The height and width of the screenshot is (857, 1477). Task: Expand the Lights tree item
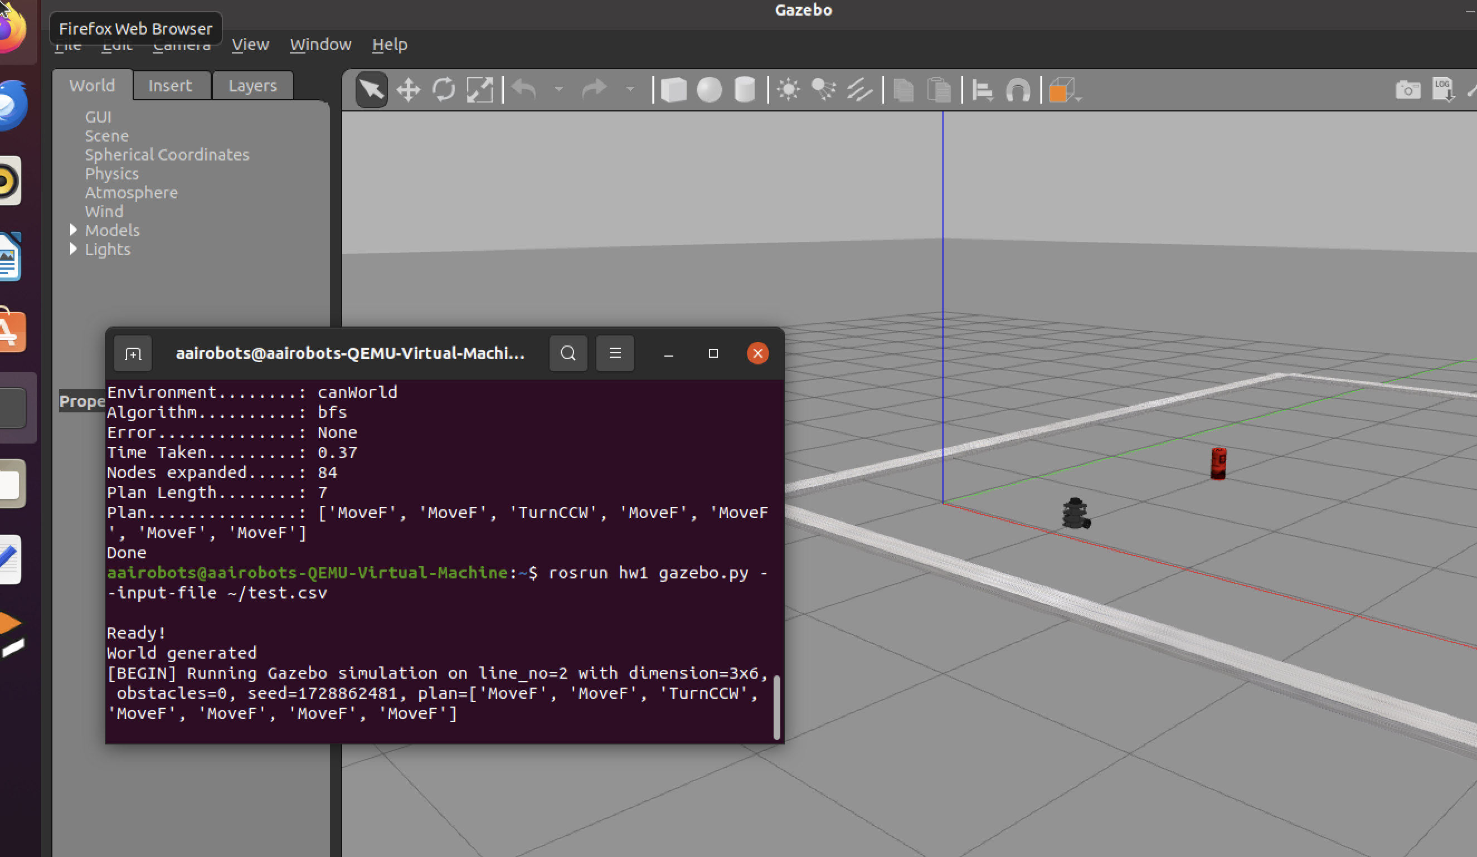(75, 250)
